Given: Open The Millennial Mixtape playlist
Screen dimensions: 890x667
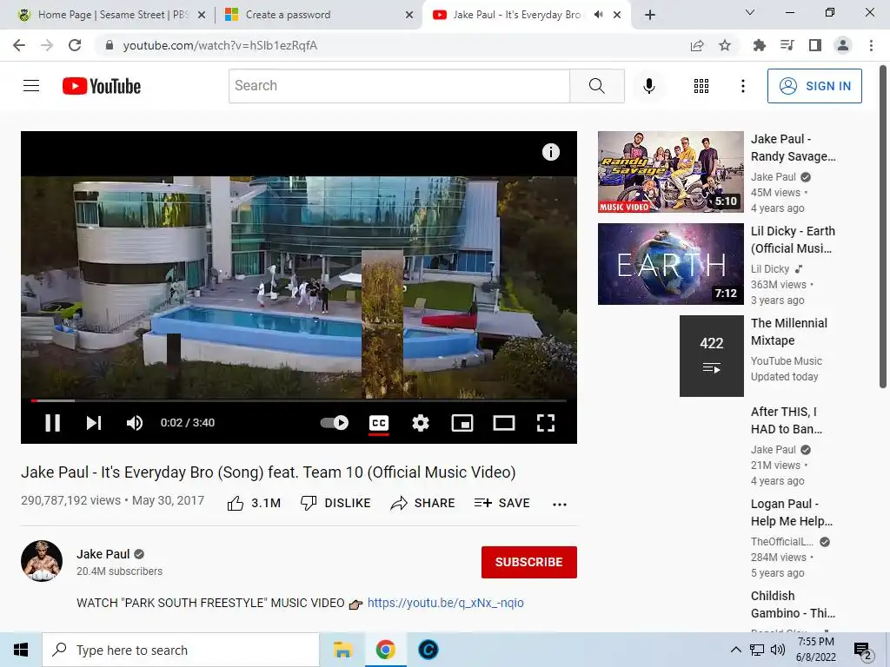Looking at the screenshot, I should (x=789, y=332).
